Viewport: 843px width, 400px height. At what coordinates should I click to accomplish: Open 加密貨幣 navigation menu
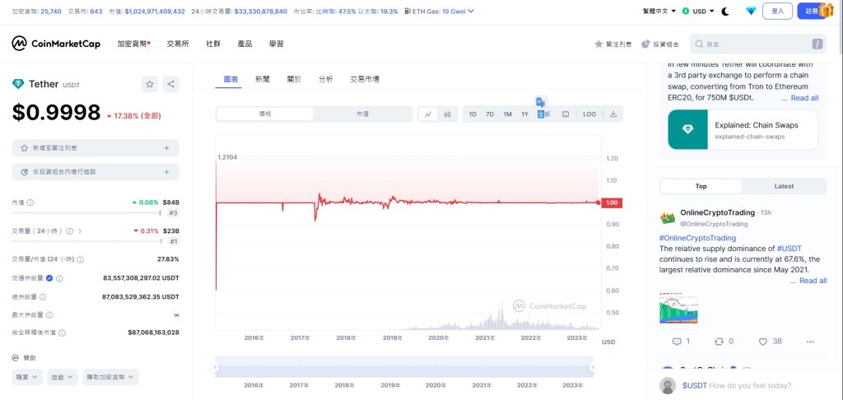coord(133,44)
